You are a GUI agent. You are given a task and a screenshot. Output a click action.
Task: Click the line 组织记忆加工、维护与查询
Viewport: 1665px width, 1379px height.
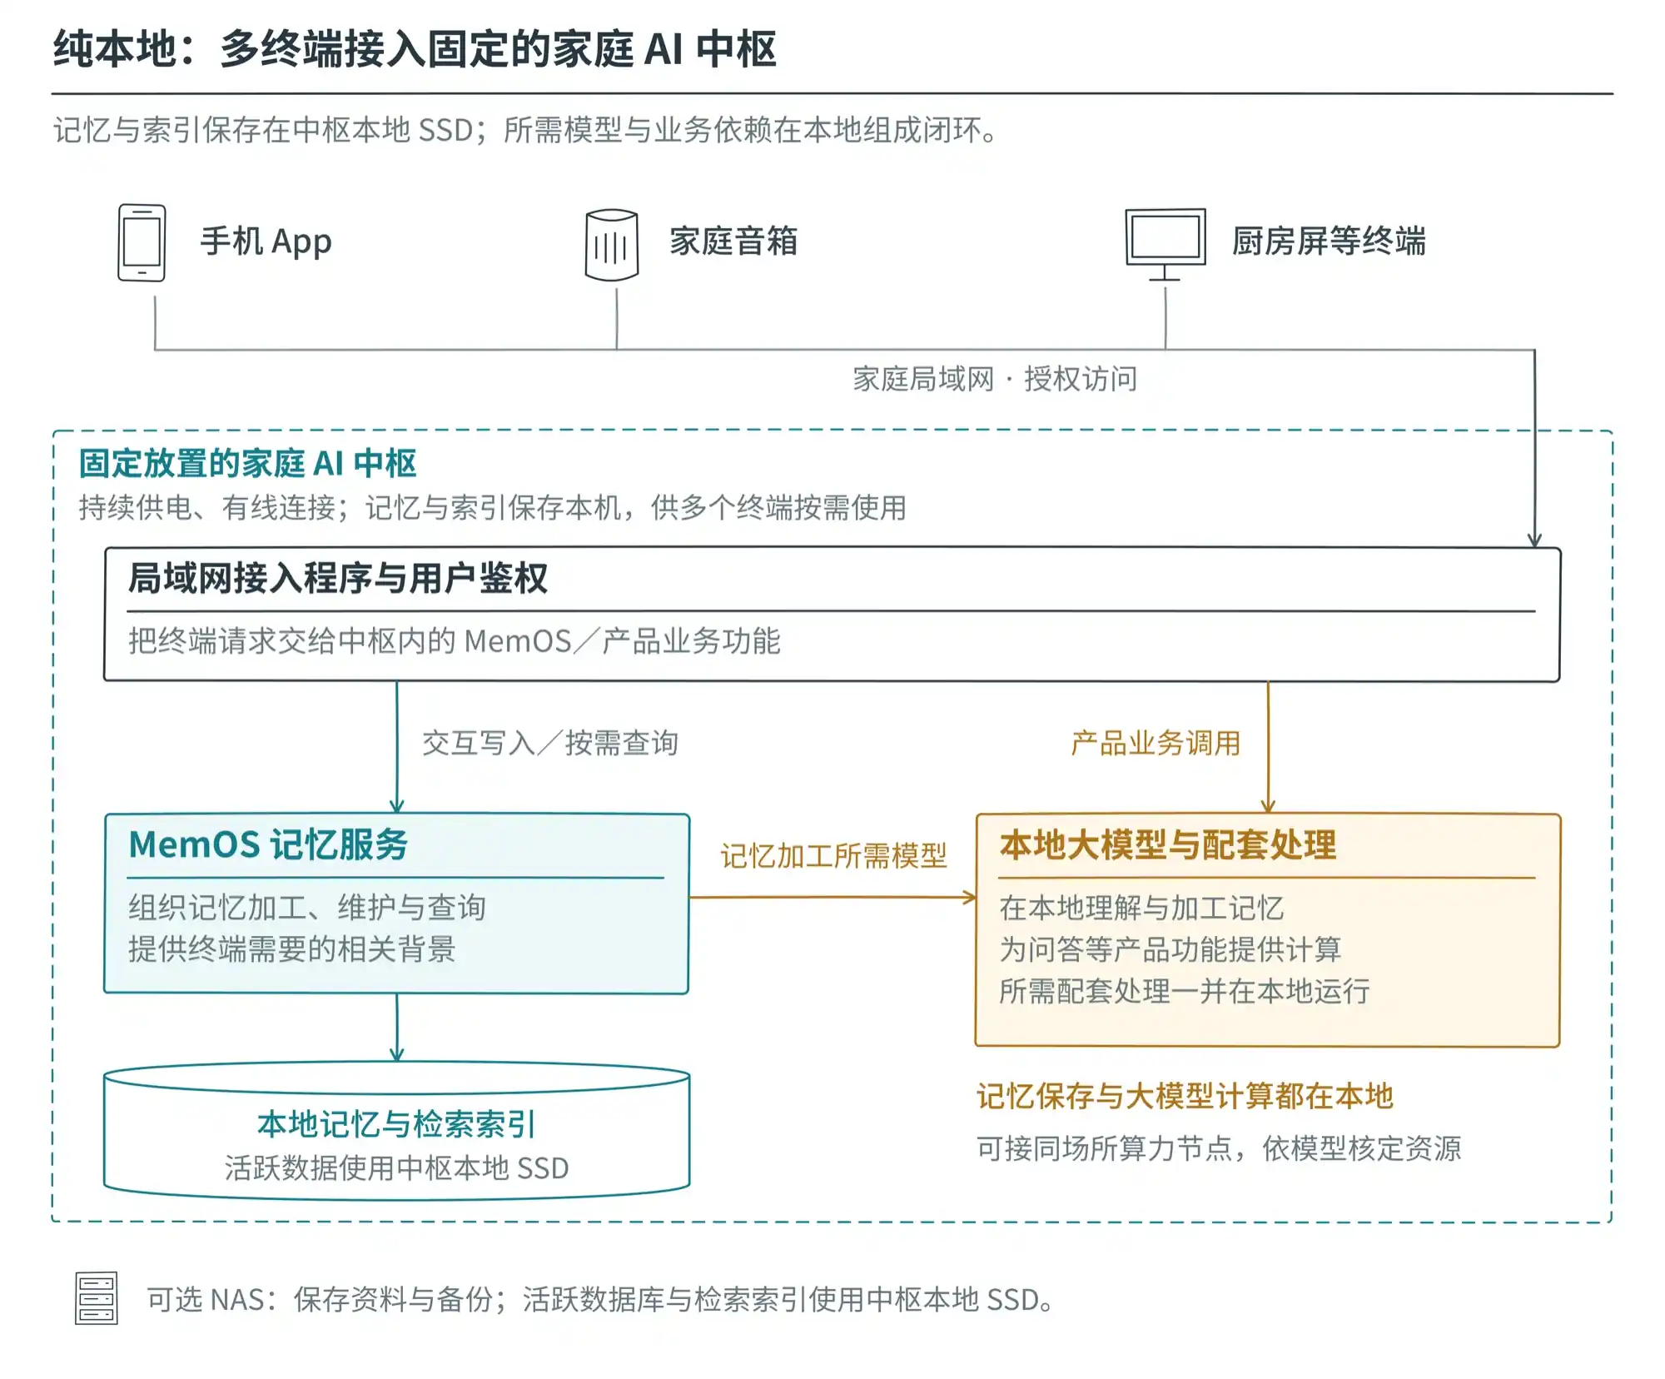pos(307,907)
